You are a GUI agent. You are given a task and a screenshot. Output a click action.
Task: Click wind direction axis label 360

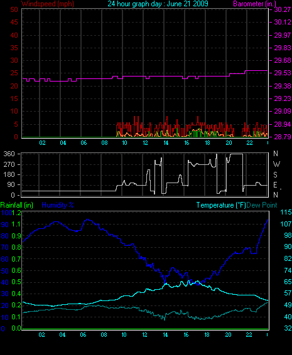click(9, 154)
